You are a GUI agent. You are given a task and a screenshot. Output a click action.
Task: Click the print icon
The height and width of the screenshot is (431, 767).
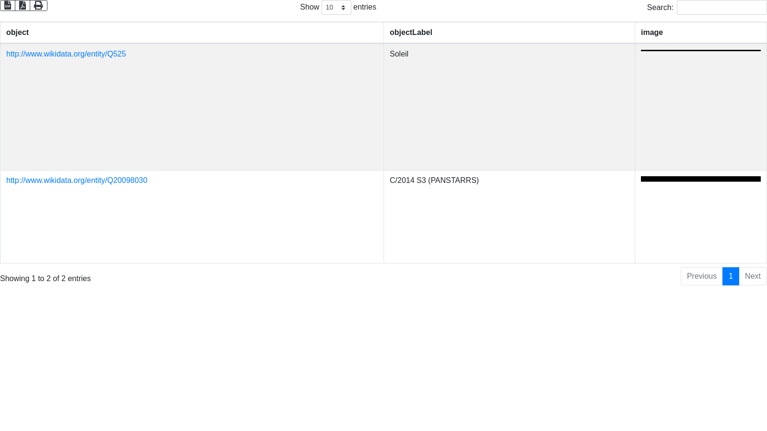point(38,5)
